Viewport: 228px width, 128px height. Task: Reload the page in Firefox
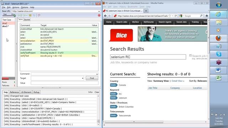pyautogui.click(x=176, y=16)
